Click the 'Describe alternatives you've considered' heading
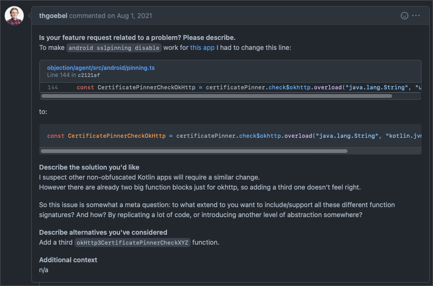The image size is (433, 286). (x=103, y=232)
